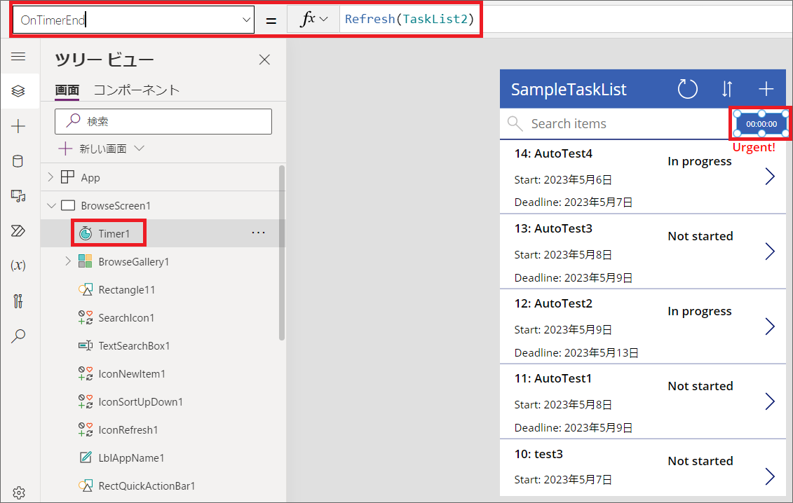The image size is (793, 503).
Task: Open the app Settings gear
Action: (x=19, y=492)
